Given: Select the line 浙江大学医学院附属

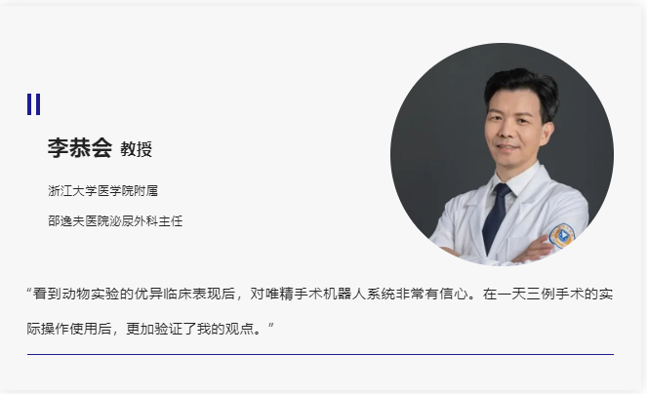Looking at the screenshot, I should [x=102, y=190].
